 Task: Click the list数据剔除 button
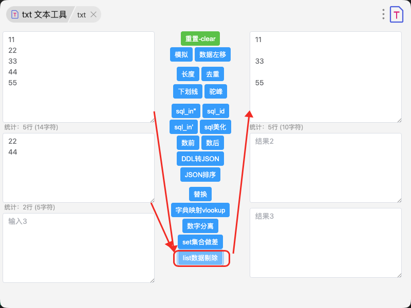[x=200, y=258]
